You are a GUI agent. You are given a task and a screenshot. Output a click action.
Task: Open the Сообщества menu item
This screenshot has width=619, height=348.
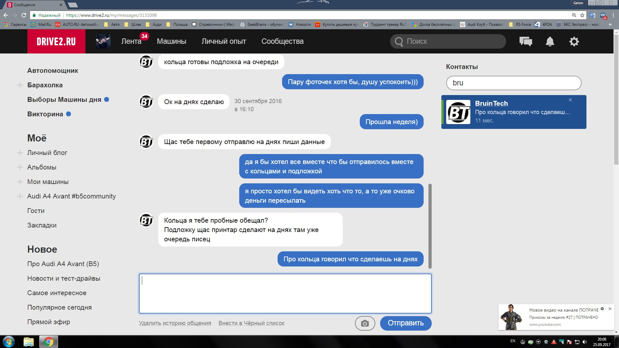pyautogui.click(x=282, y=42)
